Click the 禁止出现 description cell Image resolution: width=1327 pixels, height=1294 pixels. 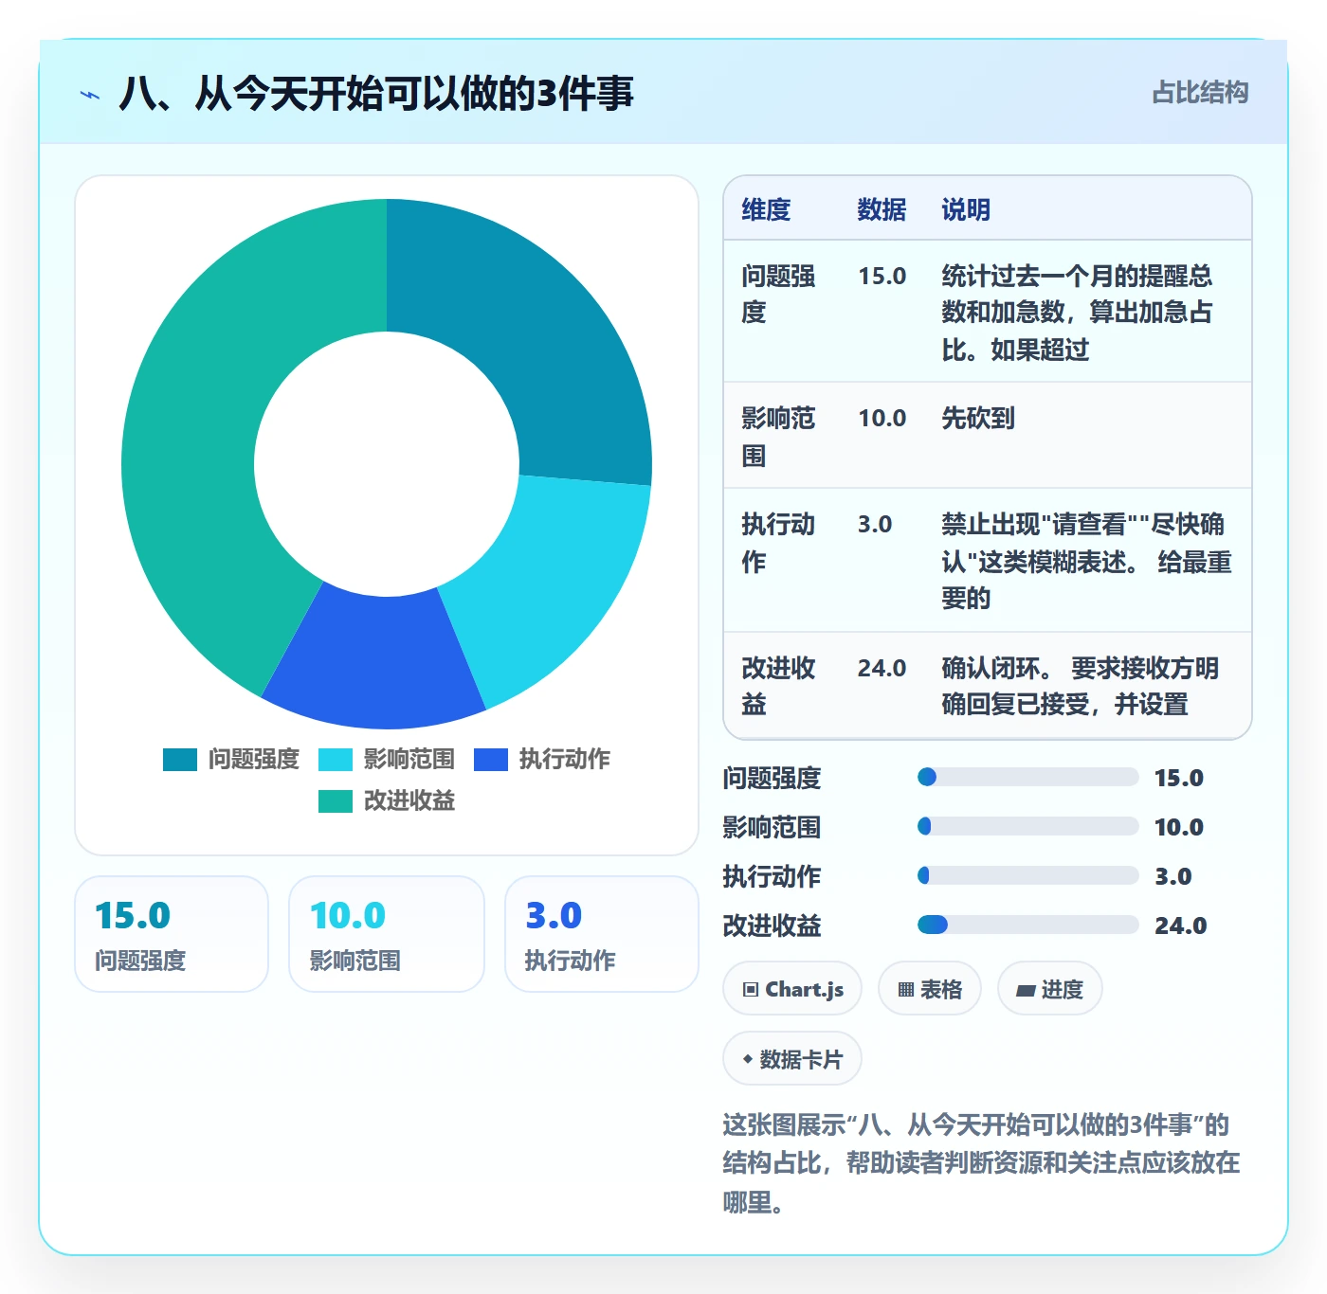pos(1086,561)
